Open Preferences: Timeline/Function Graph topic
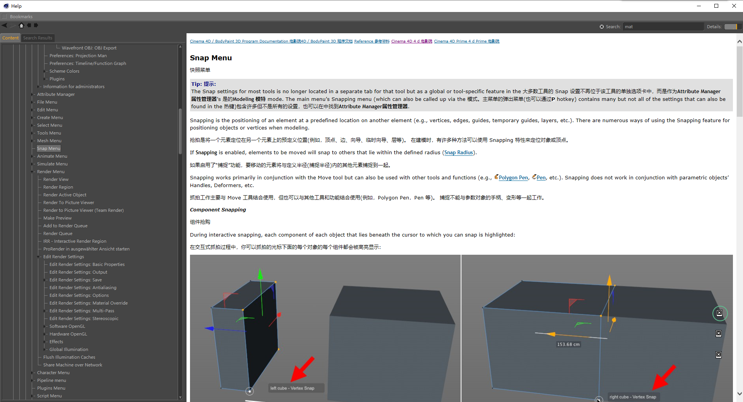 (88, 63)
